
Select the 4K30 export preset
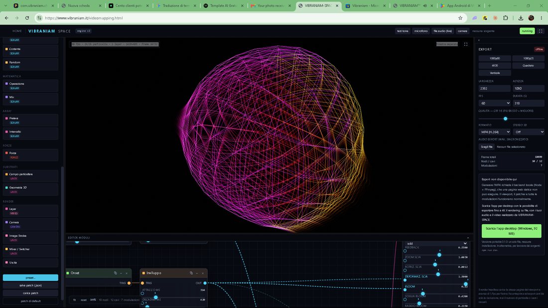pos(495,65)
